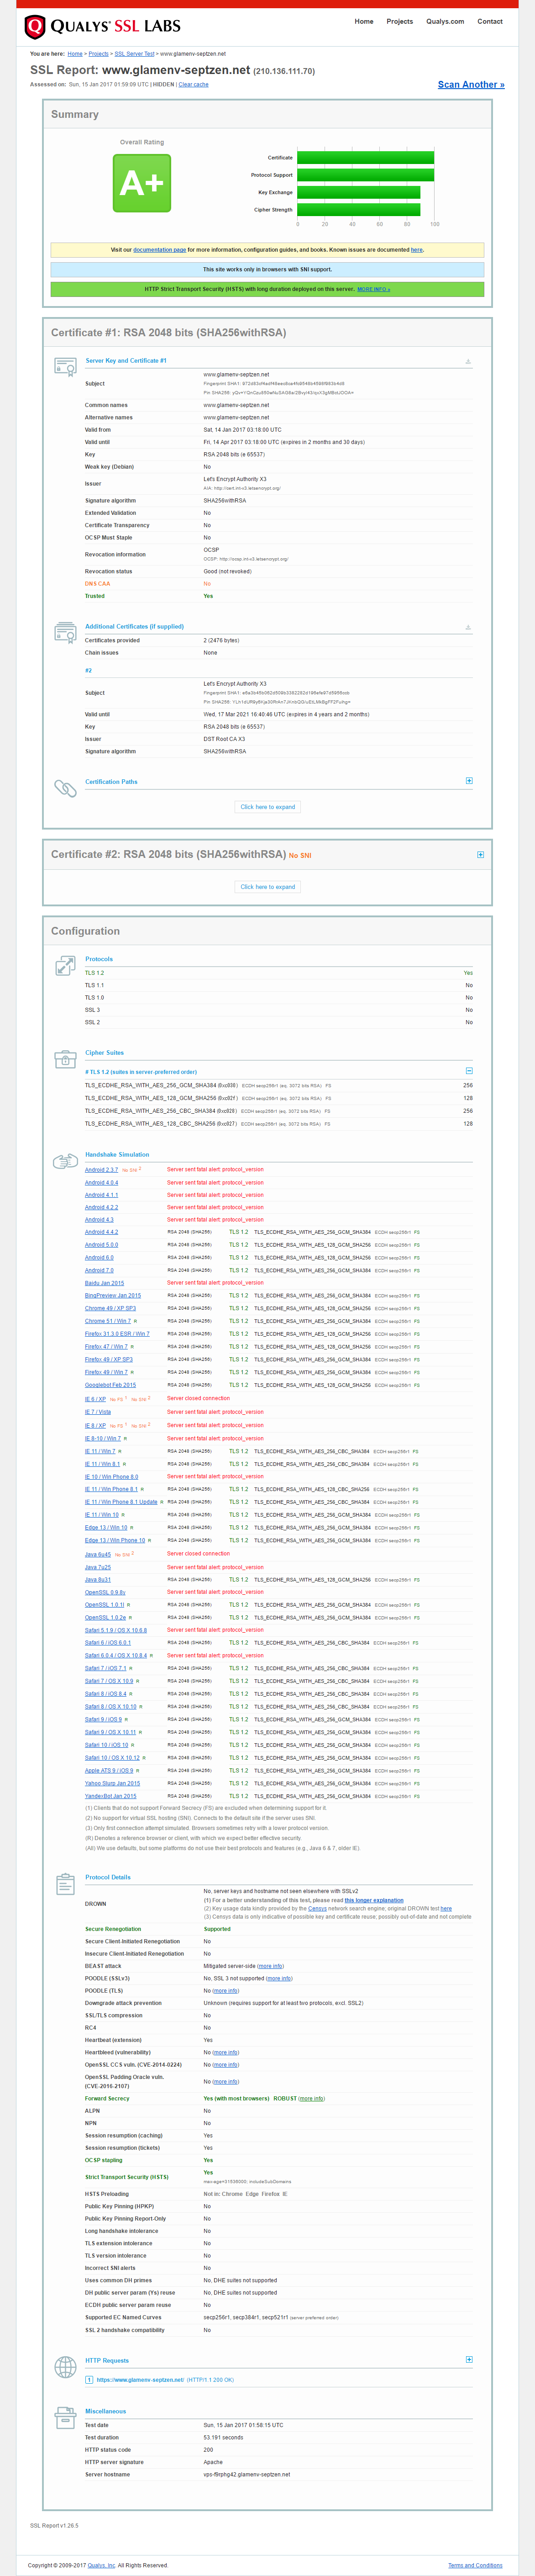Click the archive box icon beside Miscellaneous

[65, 2417]
